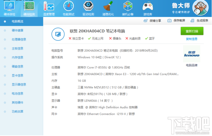Click the 电脑型号 value with scan date
212x136 pixels.
point(118,51)
